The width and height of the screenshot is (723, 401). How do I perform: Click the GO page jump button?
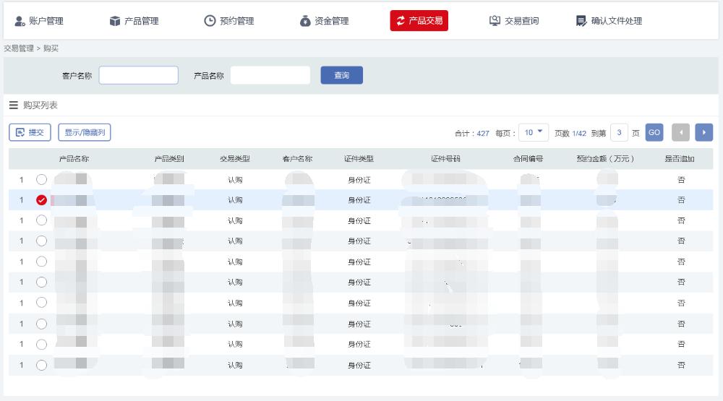click(654, 133)
